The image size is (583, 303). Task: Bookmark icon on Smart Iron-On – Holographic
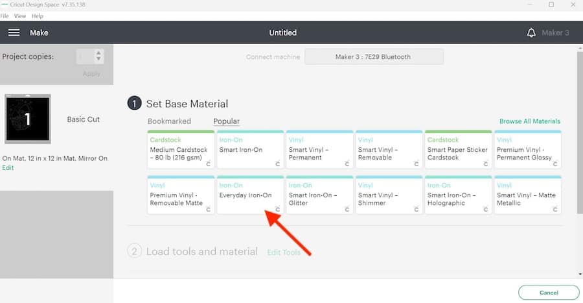(486, 210)
